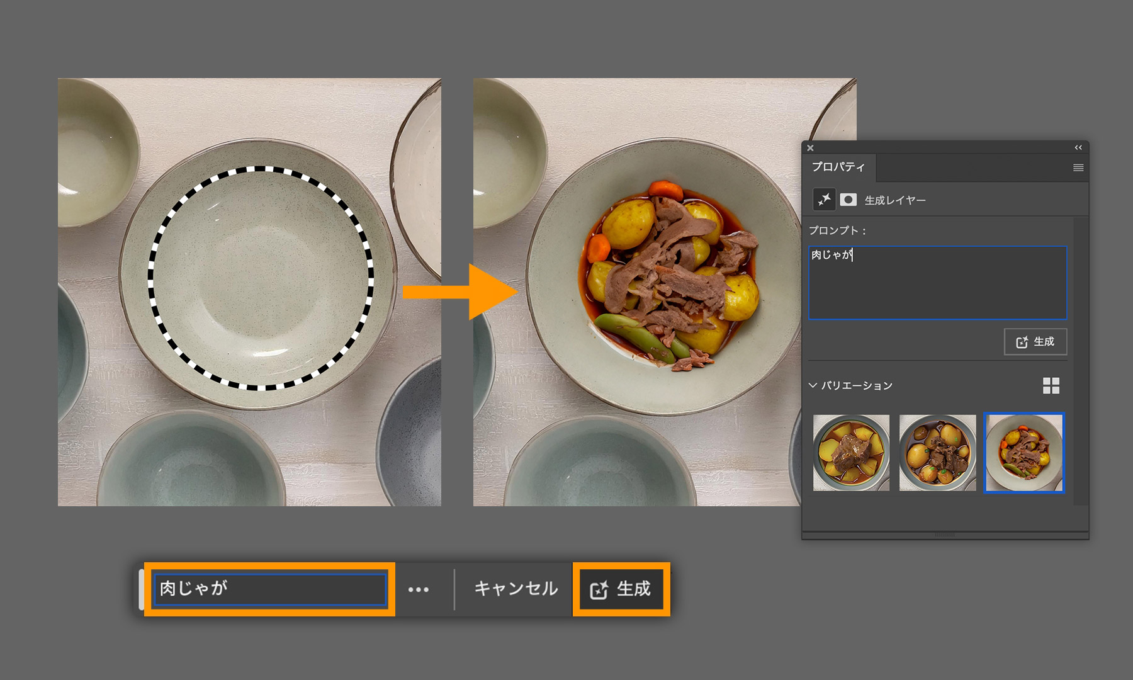
Task: Click the panel bottom resize grip
Action: click(944, 535)
